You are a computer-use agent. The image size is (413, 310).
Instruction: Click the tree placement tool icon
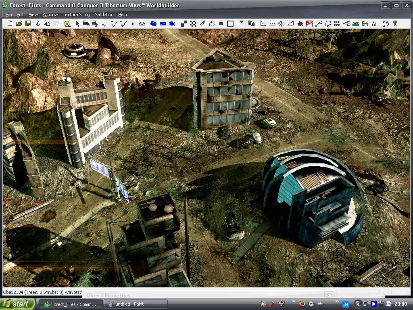[282, 24]
